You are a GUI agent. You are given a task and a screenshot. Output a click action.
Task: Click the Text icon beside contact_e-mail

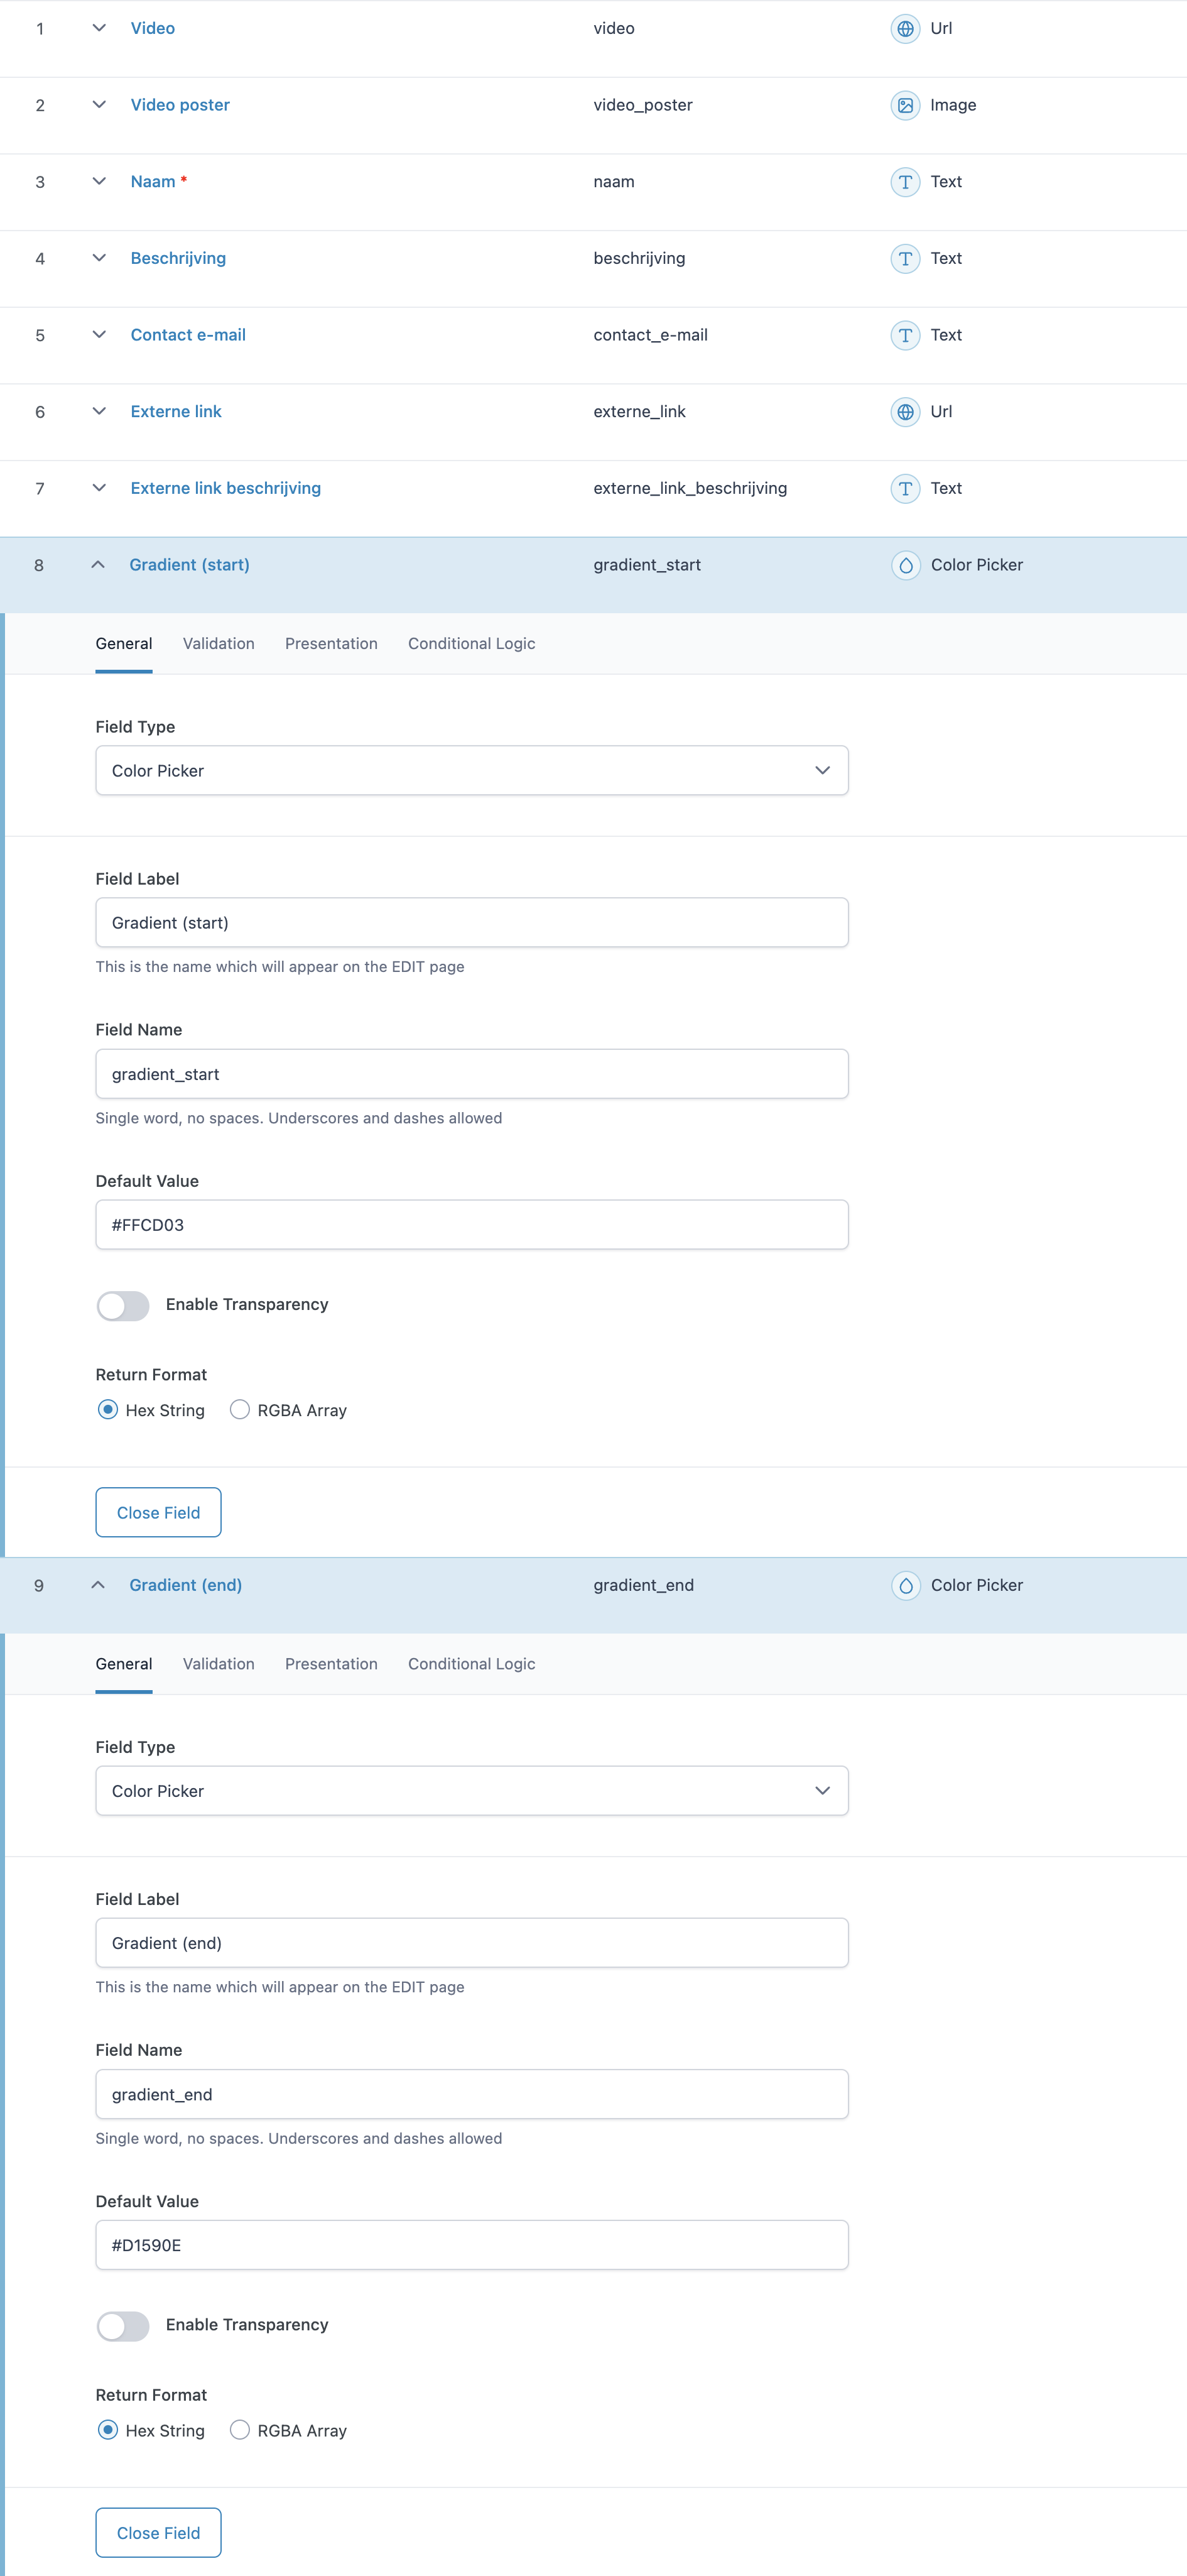[x=905, y=335]
